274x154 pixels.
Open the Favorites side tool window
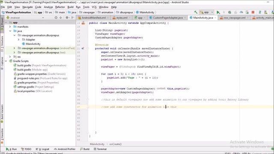click(x=2, y=136)
